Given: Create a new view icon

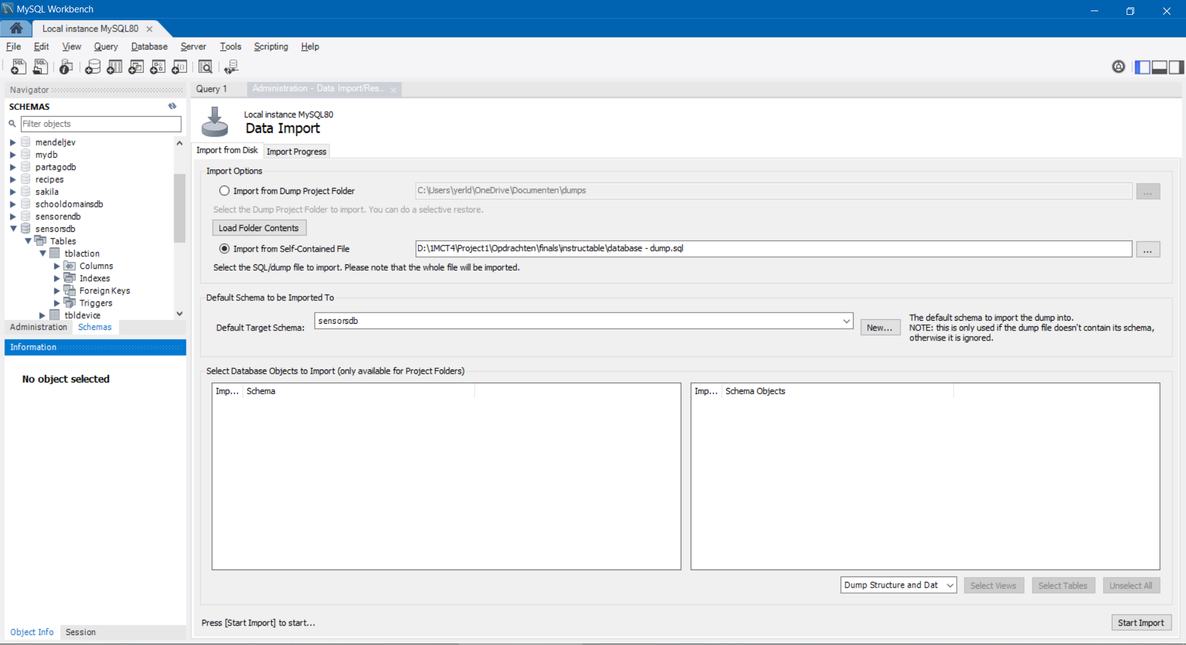Looking at the screenshot, I should coord(136,67).
